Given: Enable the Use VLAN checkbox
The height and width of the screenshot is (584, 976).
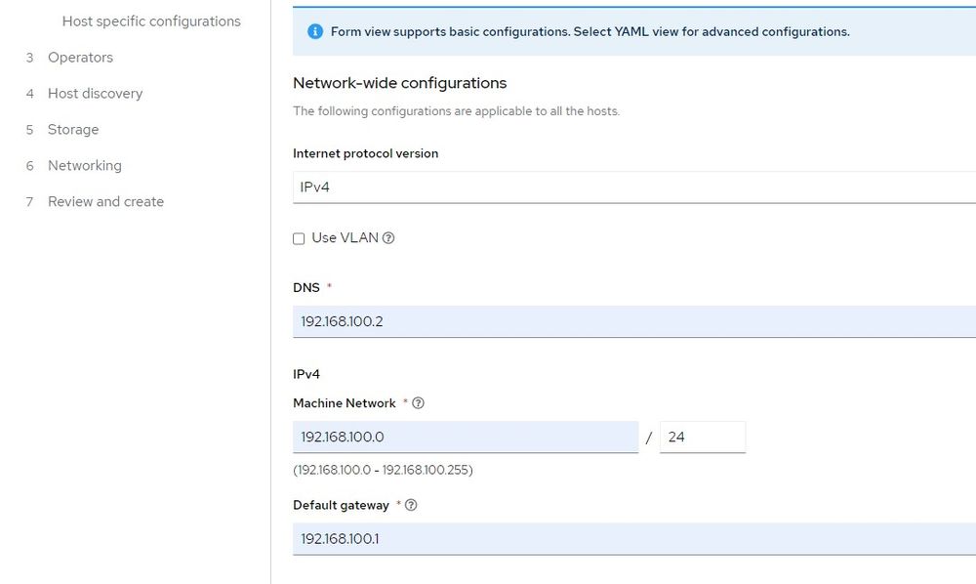Looking at the screenshot, I should click(297, 237).
